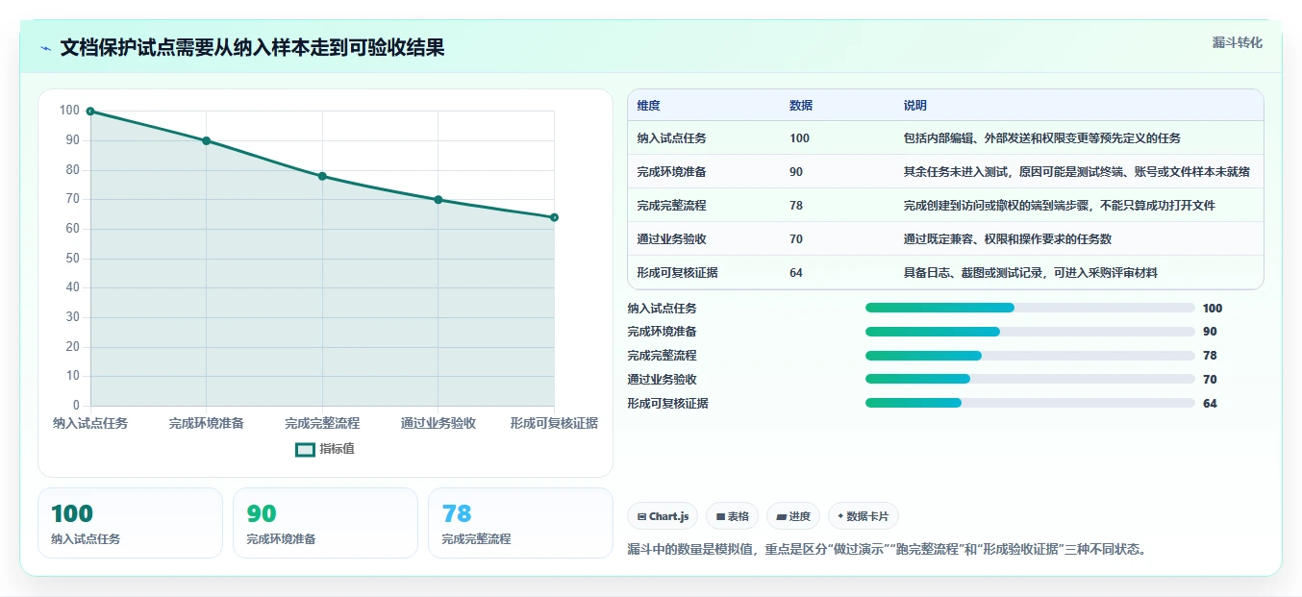This screenshot has height=597, width=1302.
Task: Click the 数据 column header
Action: pos(801,106)
